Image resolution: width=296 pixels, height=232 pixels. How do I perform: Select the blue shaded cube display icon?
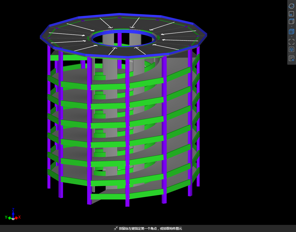pyautogui.click(x=291, y=32)
